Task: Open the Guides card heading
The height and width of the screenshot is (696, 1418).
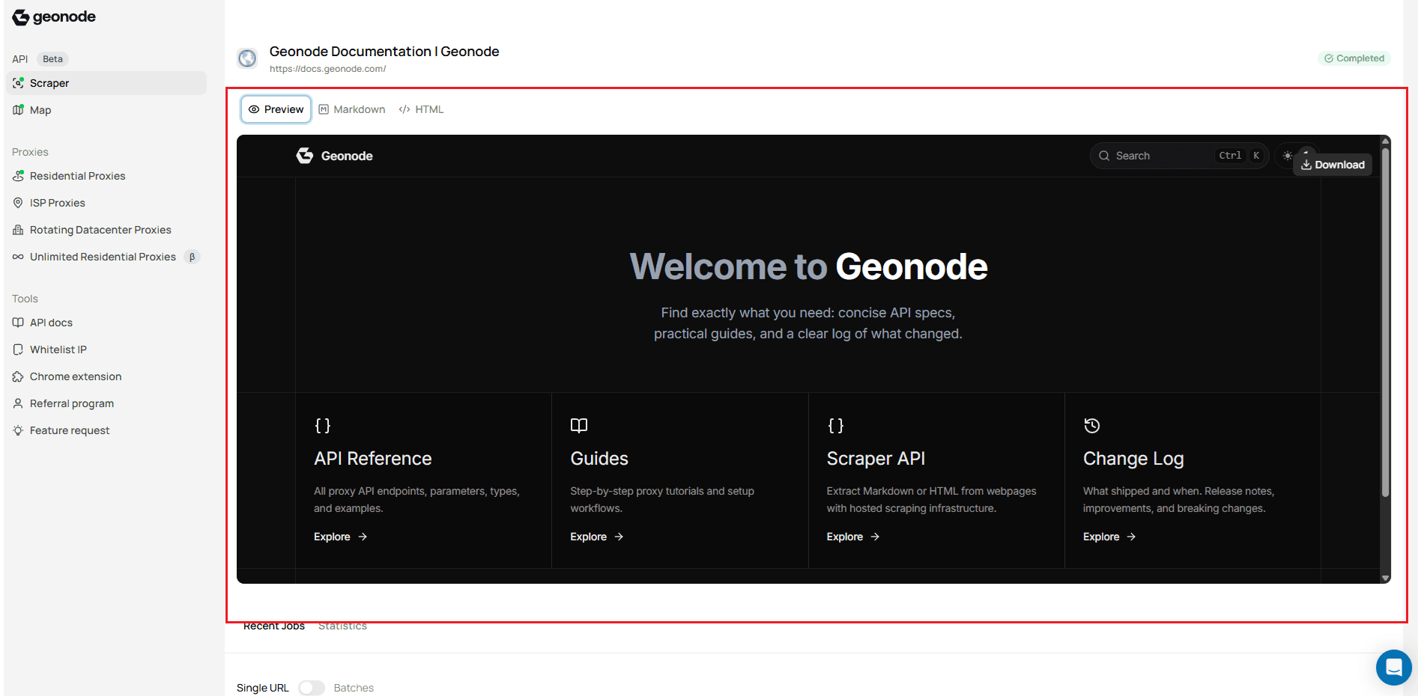Action: tap(599, 459)
